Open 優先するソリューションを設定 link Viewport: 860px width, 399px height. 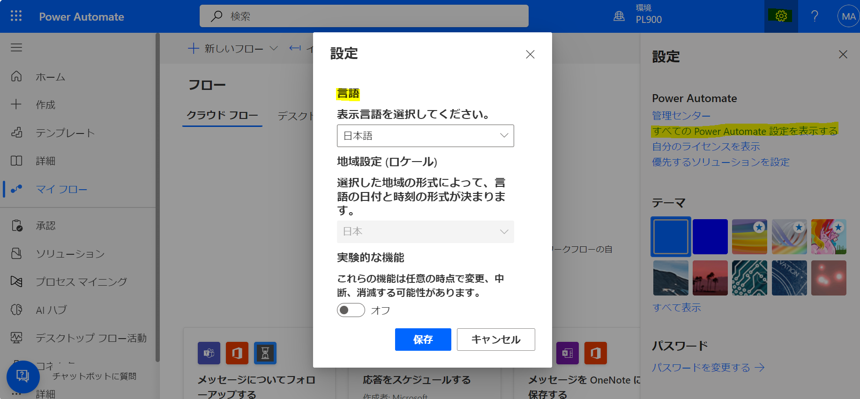click(721, 162)
